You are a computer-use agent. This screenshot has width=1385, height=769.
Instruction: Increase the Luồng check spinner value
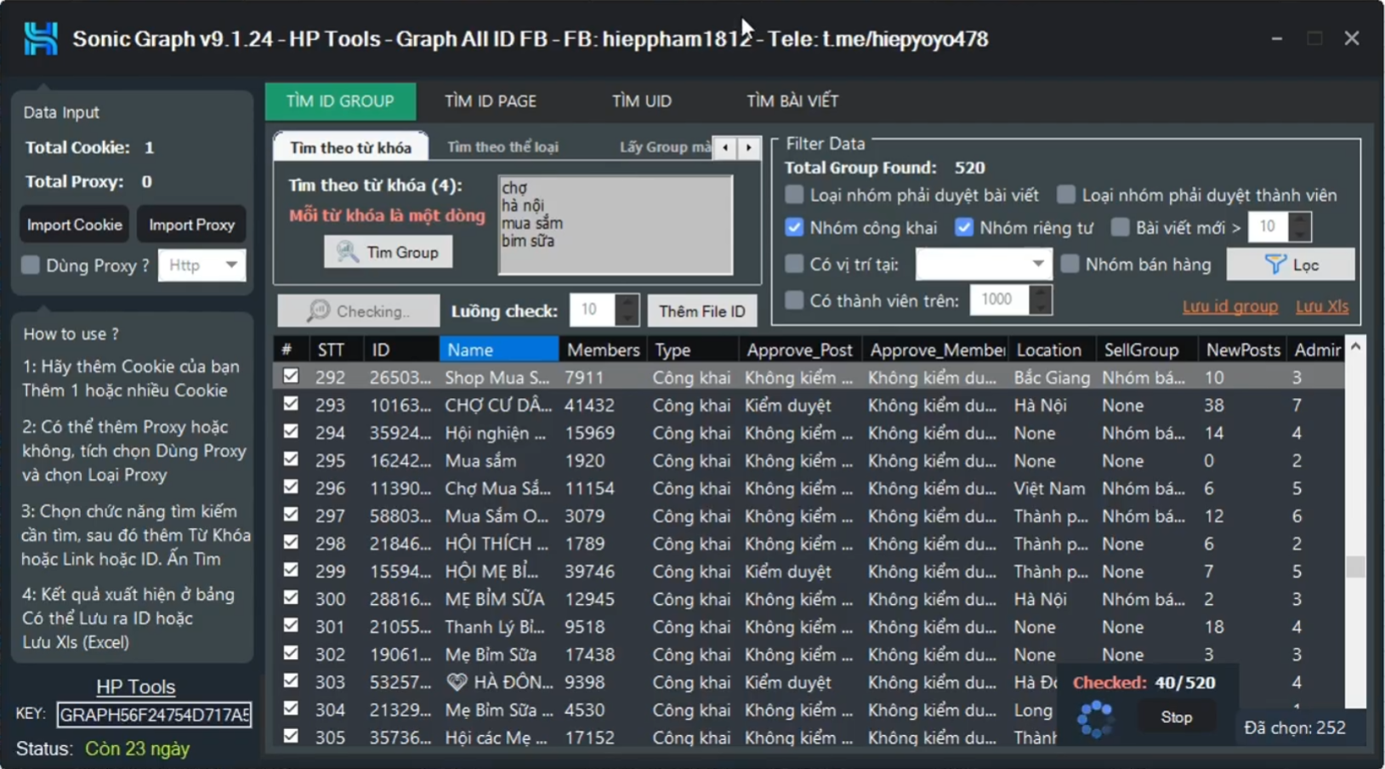point(627,303)
